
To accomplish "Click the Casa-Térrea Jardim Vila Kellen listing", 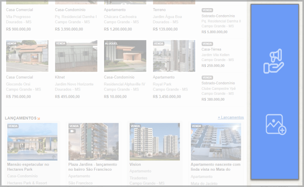I will [x=211, y=49].
